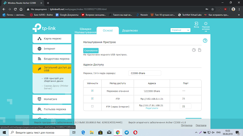Click the saved password key icon

(x=207, y=9)
